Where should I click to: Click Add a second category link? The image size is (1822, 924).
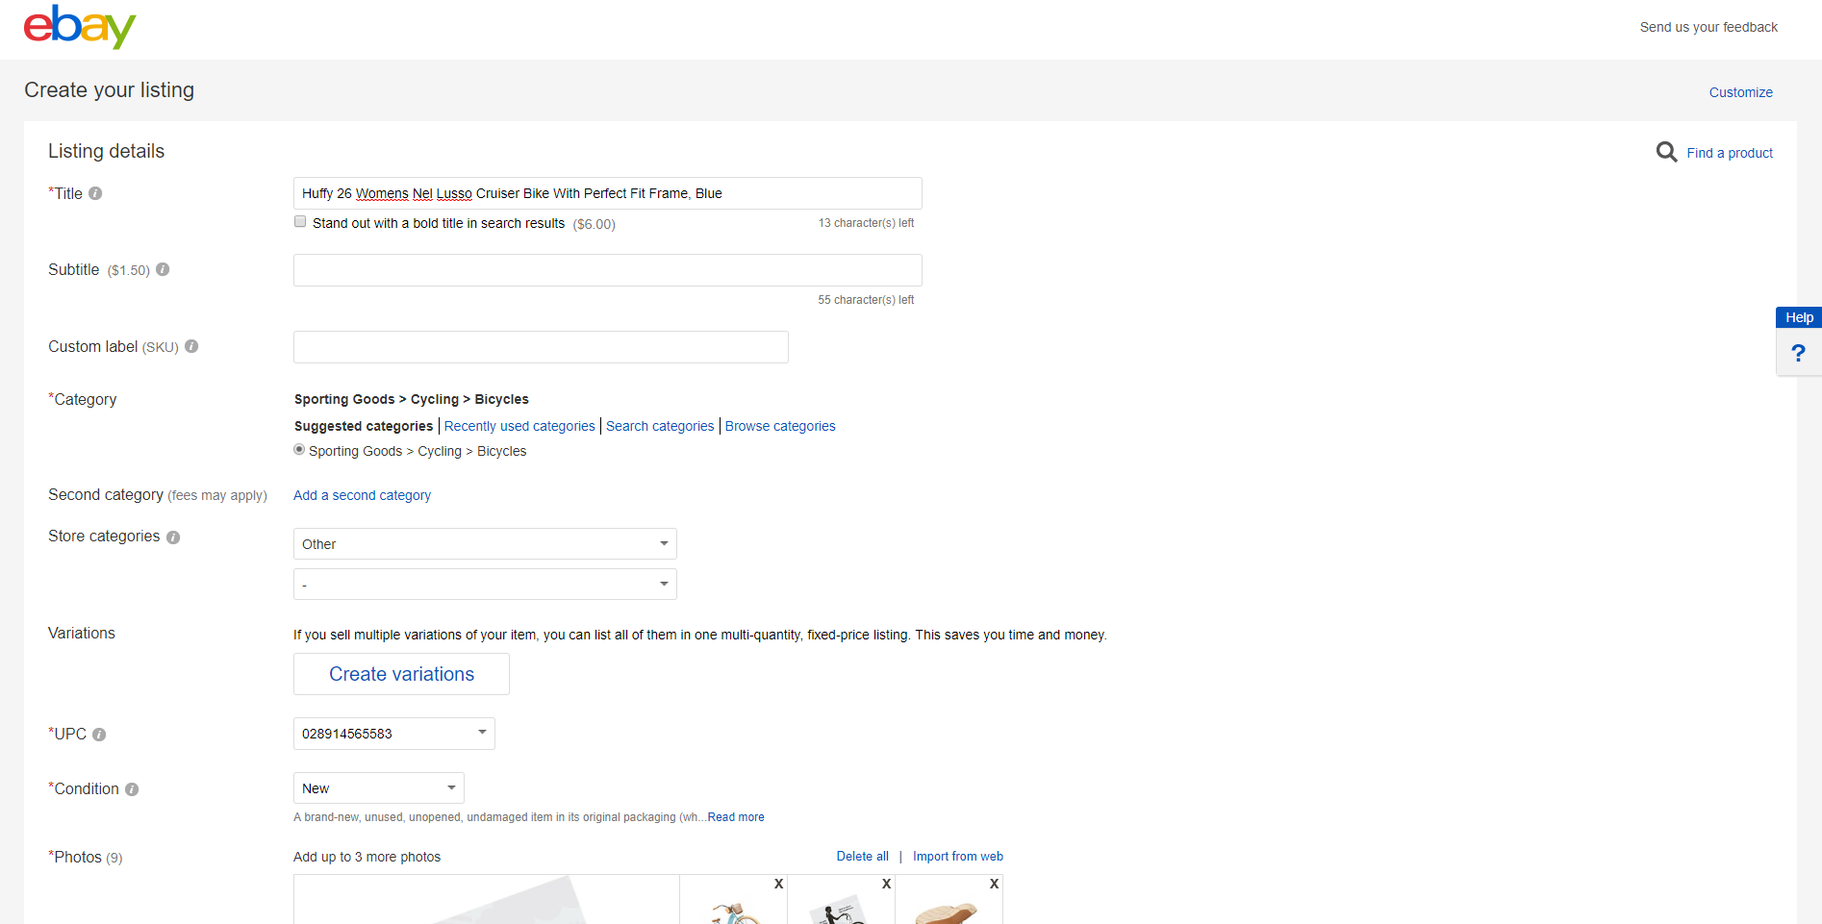(x=362, y=495)
